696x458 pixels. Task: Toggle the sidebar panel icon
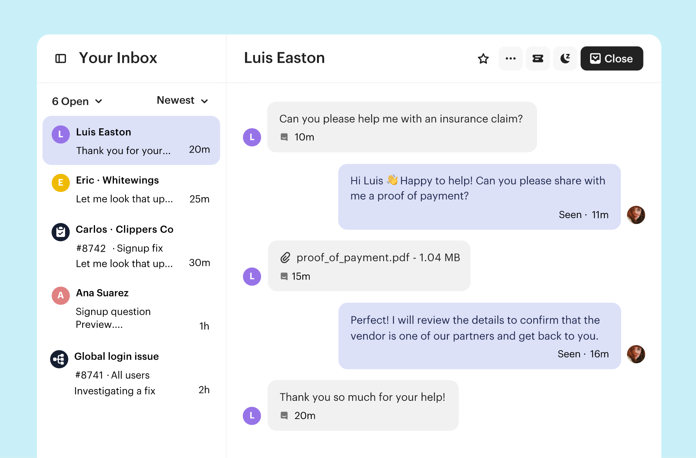61,58
